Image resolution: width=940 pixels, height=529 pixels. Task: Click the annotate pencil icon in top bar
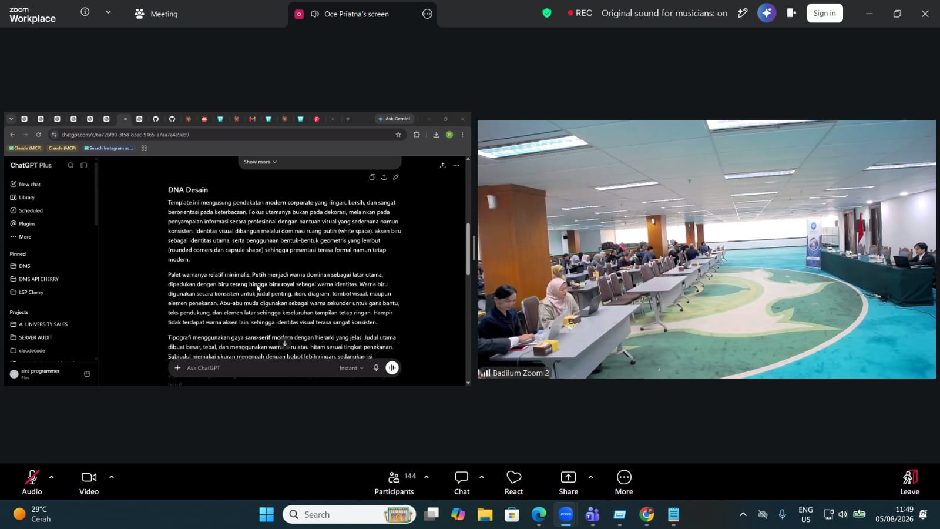click(743, 13)
